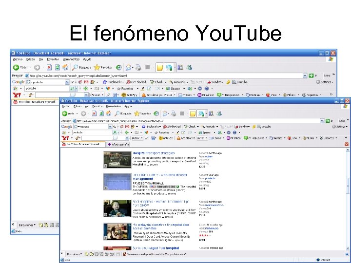Click the Go green arrow in rear window
The image size is (351, 263).
point(311,75)
